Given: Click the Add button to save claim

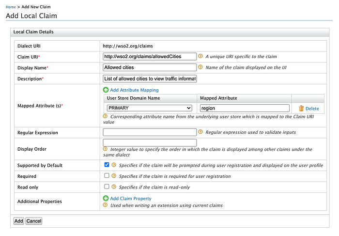Looking at the screenshot, I should (x=18, y=221).
